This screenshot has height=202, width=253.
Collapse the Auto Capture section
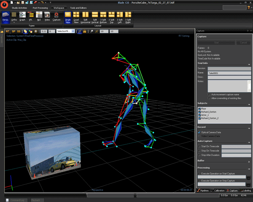coord(249,142)
